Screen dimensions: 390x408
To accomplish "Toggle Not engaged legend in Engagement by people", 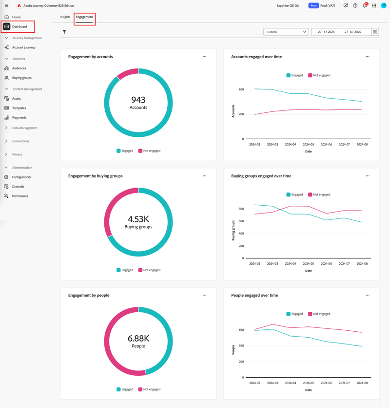I will pos(149,389).
